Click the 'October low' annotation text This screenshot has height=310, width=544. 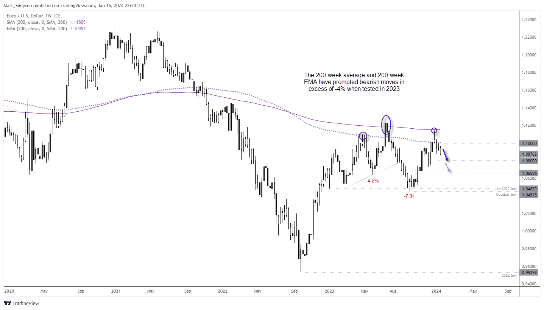click(x=507, y=194)
